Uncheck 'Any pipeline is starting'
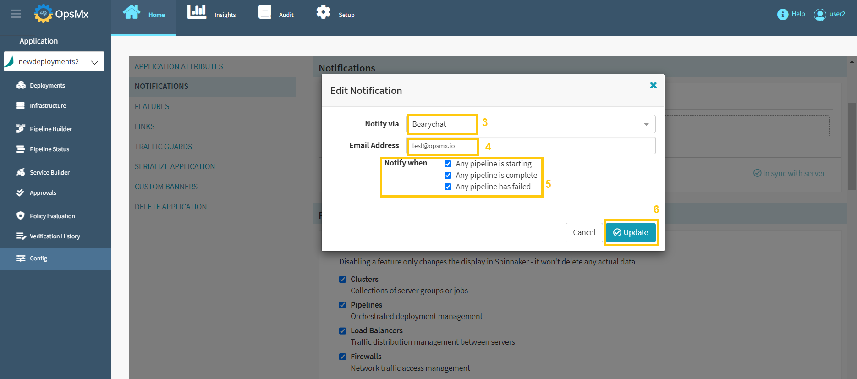The width and height of the screenshot is (857, 379). (448, 164)
